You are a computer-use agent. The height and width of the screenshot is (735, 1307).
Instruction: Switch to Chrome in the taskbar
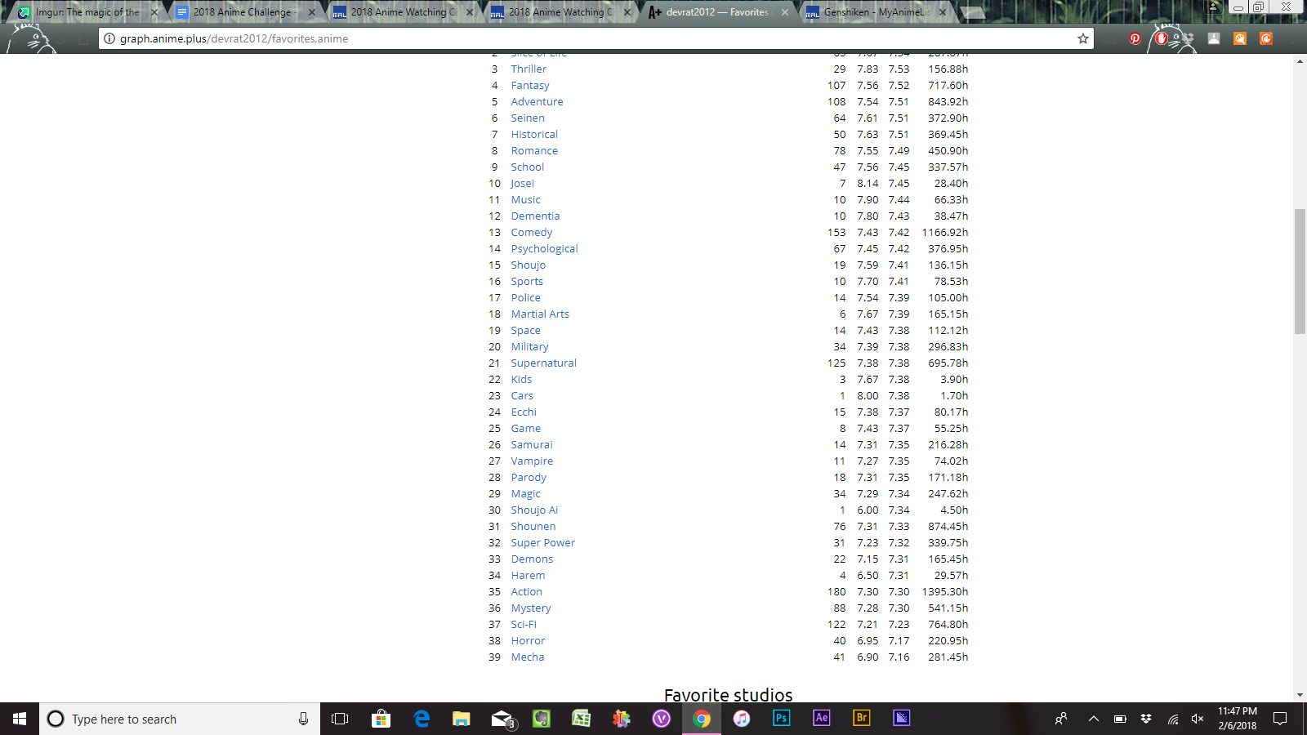[x=702, y=719]
